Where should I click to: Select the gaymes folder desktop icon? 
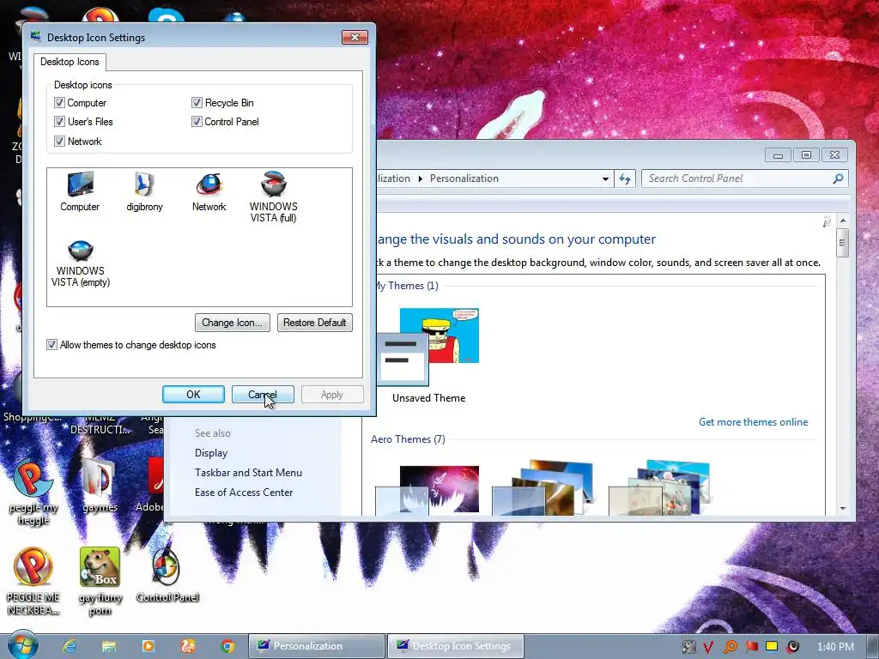pos(100,487)
